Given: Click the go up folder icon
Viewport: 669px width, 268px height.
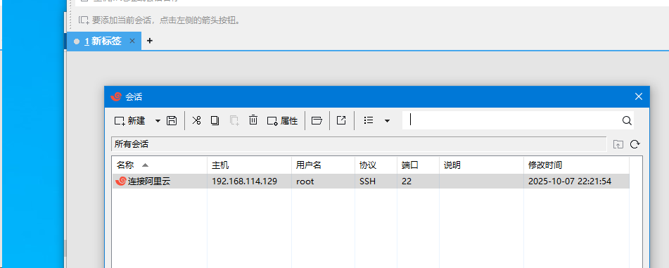Looking at the screenshot, I should click(618, 144).
